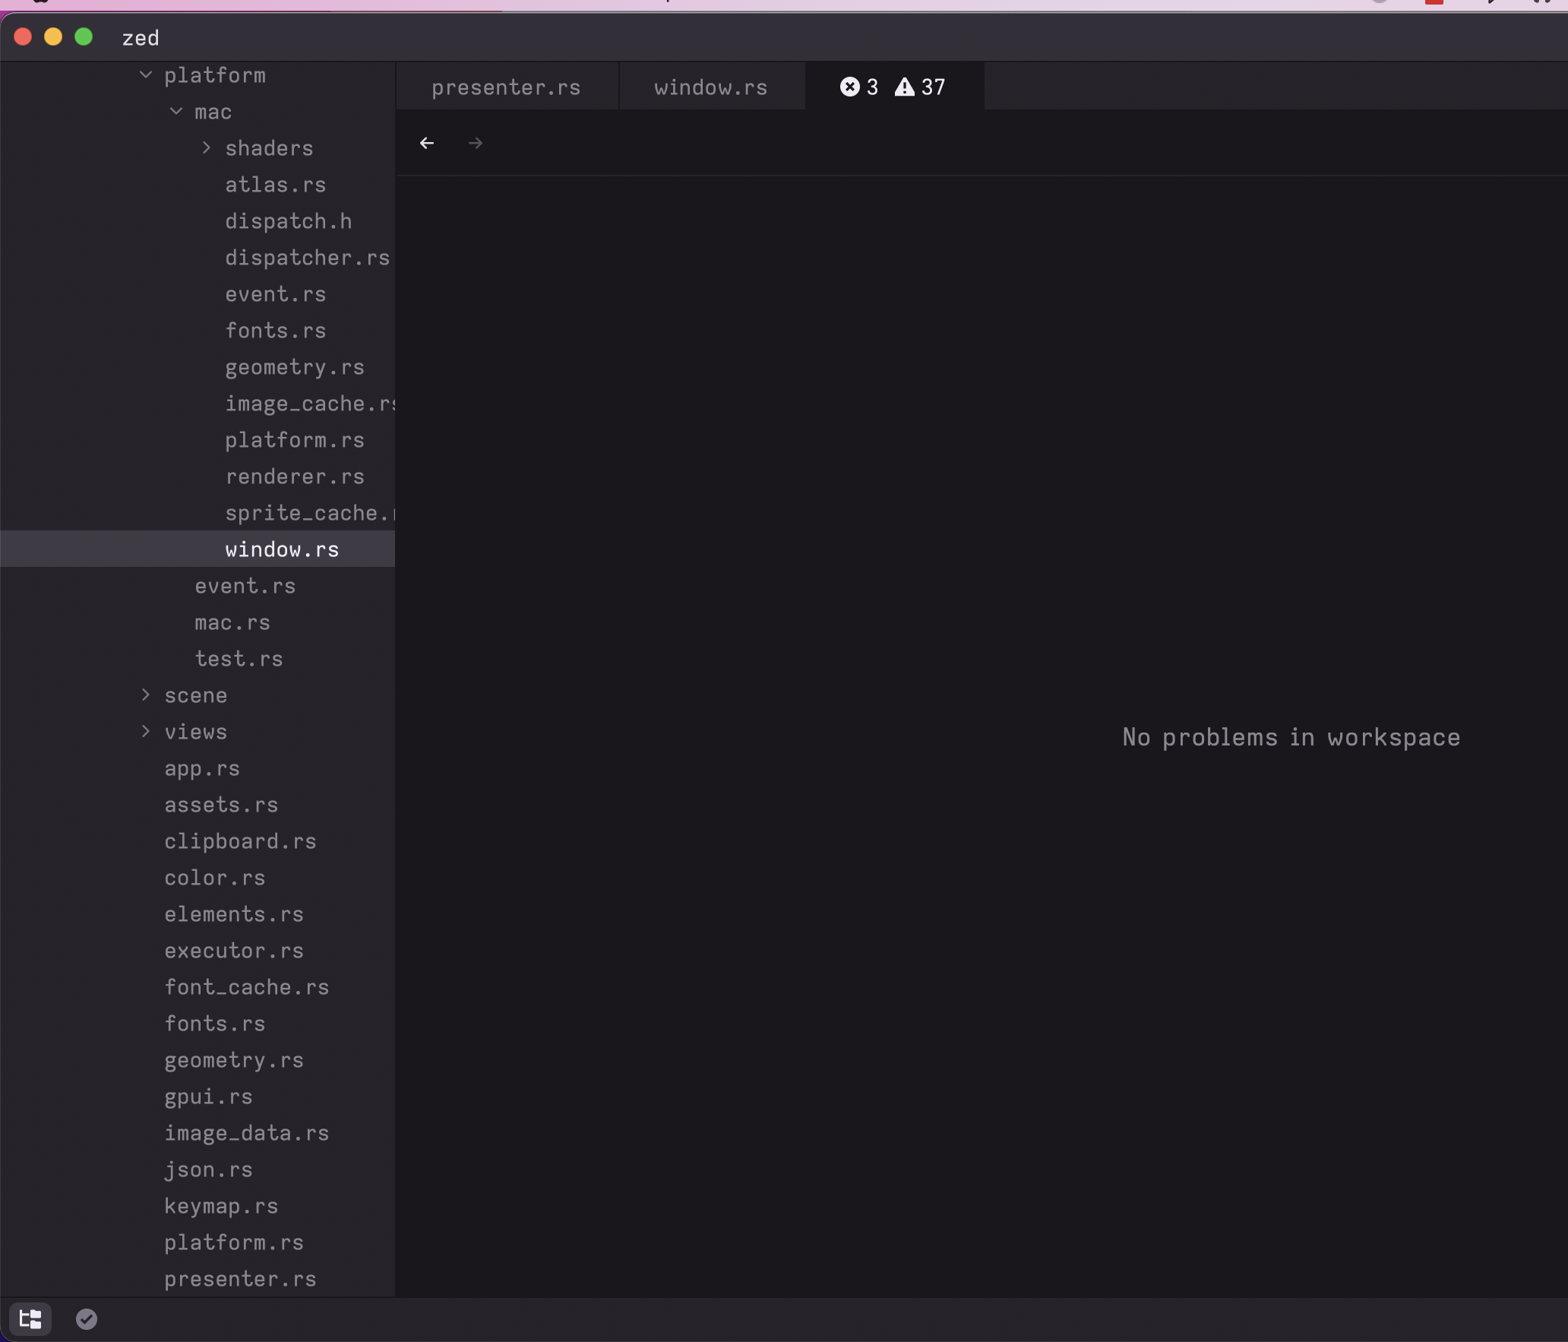Collapse the mac folder

point(176,111)
